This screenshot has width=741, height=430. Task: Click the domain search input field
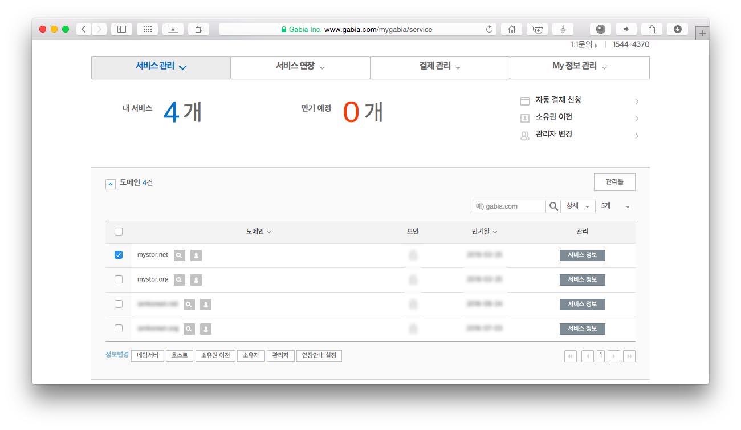pyautogui.click(x=509, y=206)
